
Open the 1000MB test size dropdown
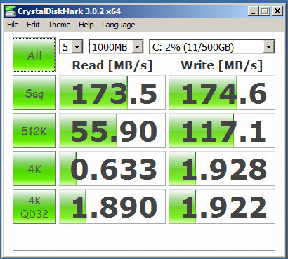(x=116, y=47)
